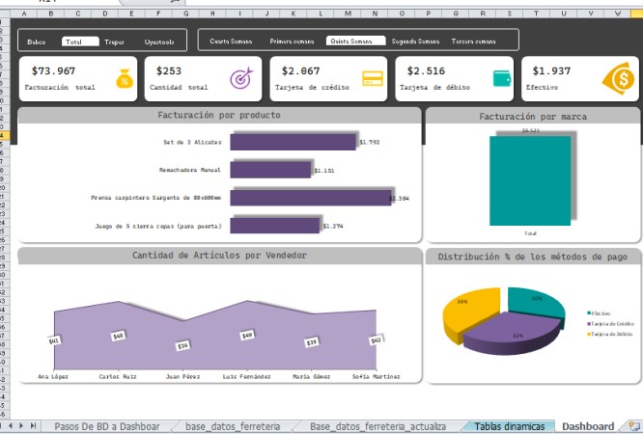Select the purple Tarjeta de Crédito pie slice

coord(511,333)
